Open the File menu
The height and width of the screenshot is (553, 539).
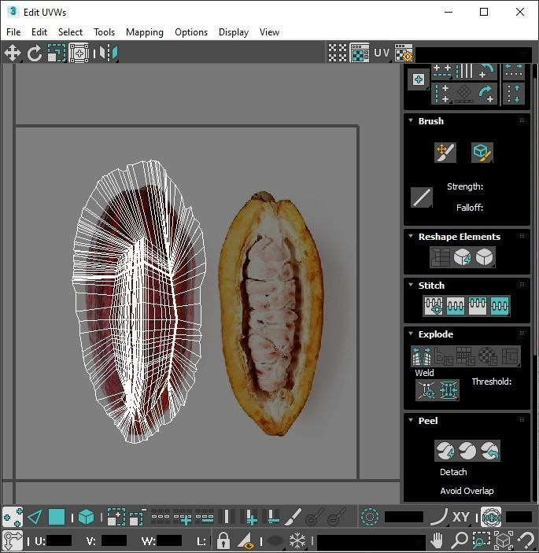pyautogui.click(x=13, y=32)
